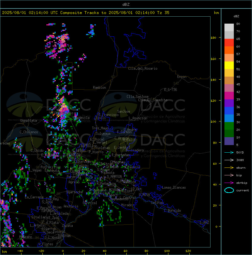252x255 pixels.
Task: Click the '100' tick on vertical axis
Action: 213,122
